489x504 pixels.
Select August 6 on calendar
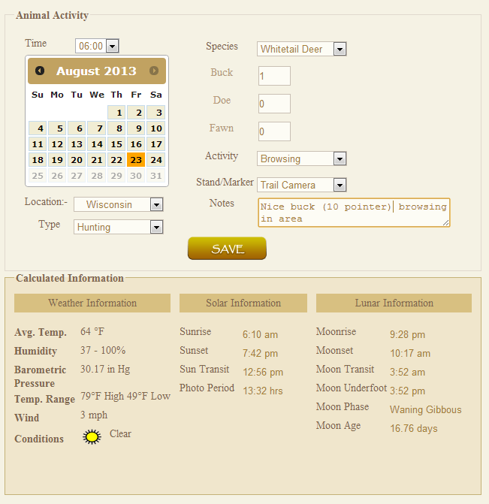click(x=77, y=128)
